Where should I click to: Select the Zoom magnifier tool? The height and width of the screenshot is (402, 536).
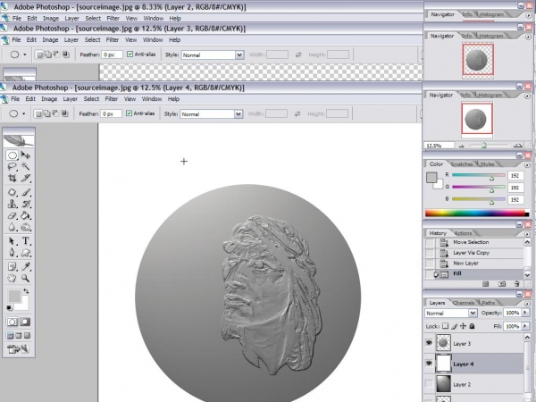tap(25, 278)
